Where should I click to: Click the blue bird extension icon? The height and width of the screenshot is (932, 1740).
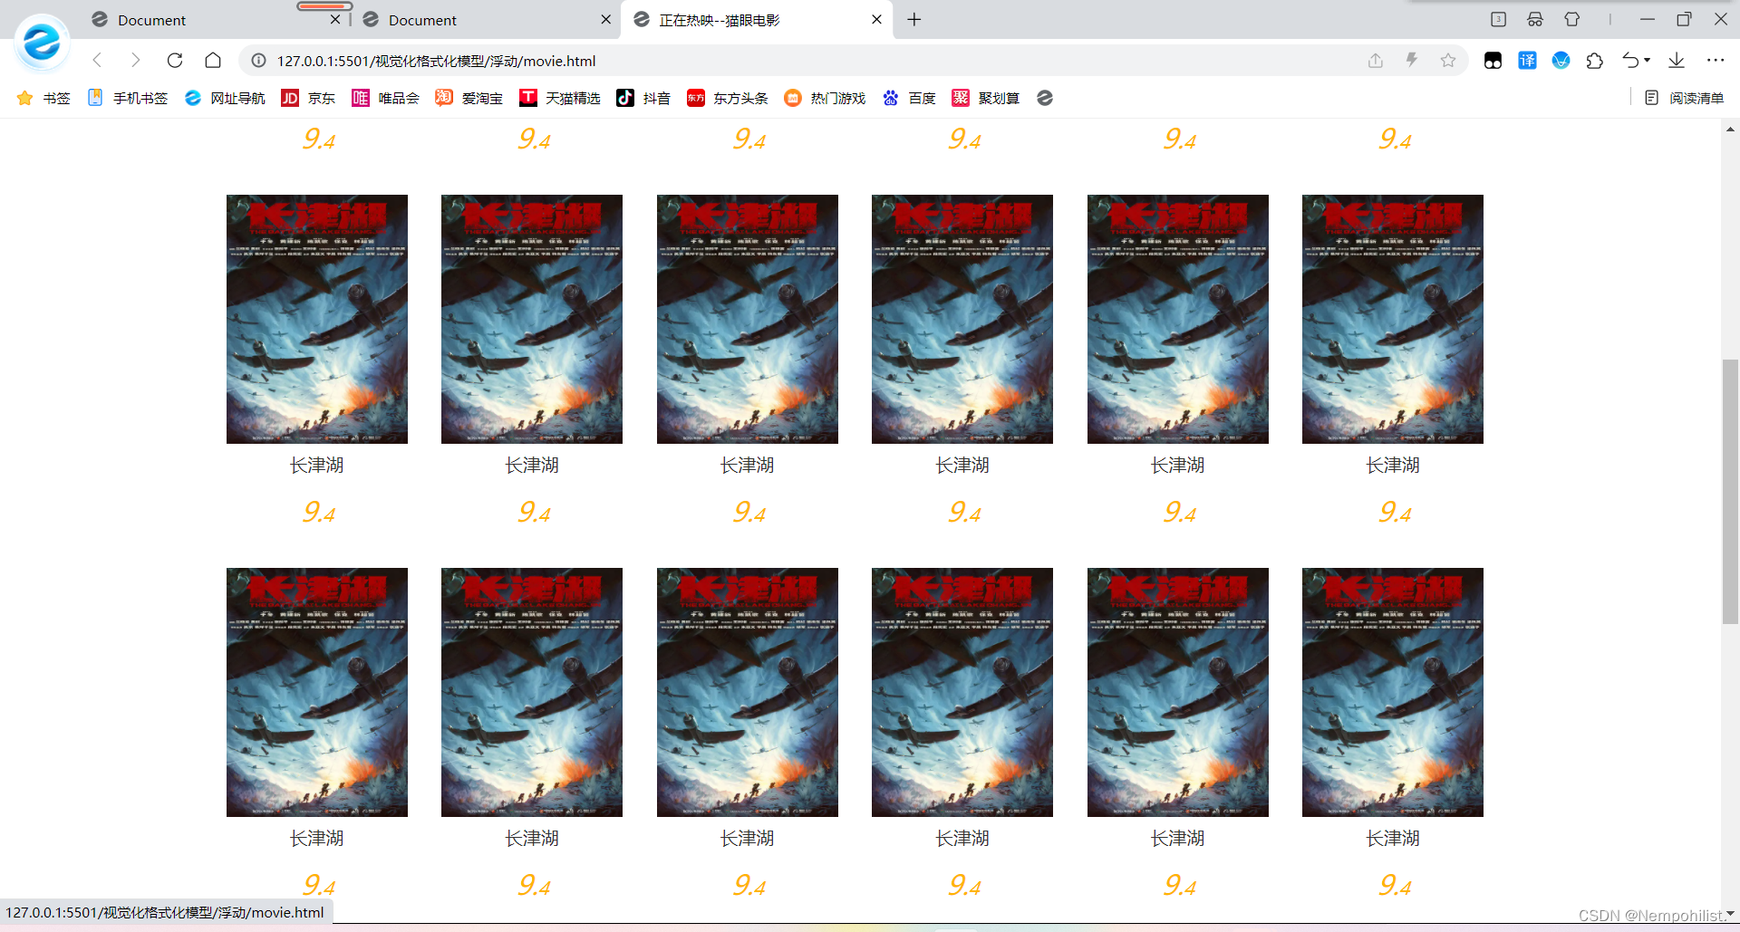pos(1561,61)
